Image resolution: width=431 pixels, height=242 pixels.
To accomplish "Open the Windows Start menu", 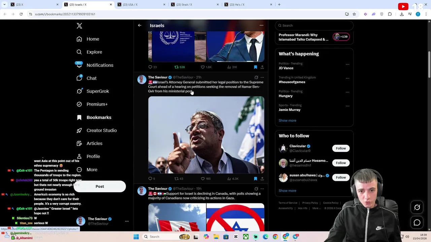I will (x=136, y=237).
